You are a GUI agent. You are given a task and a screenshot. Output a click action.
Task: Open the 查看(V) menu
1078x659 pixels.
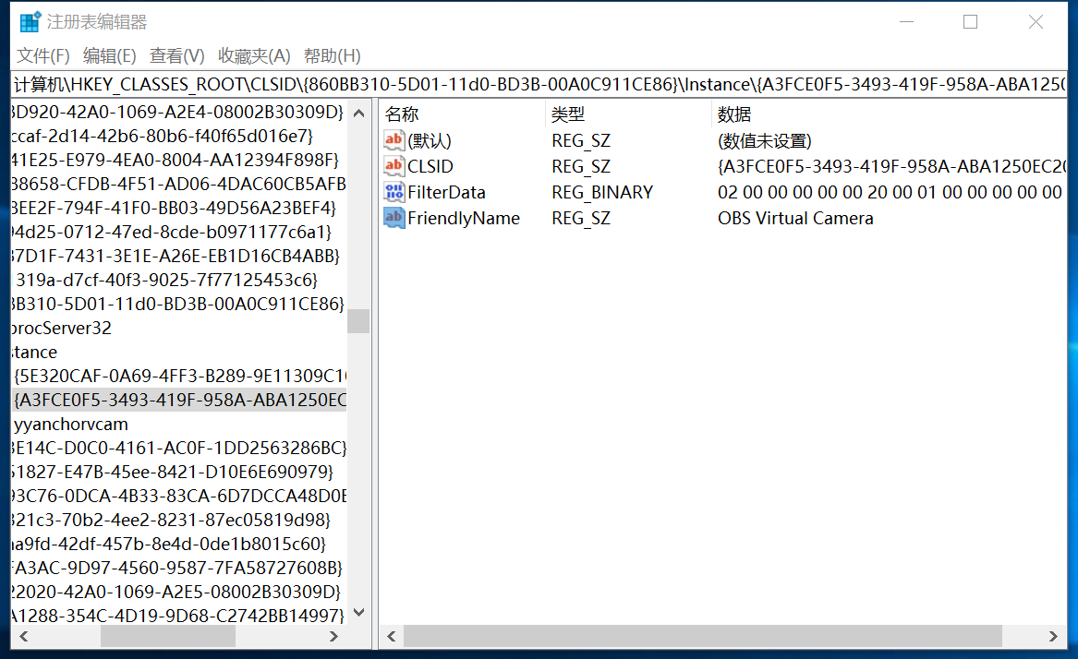[x=177, y=55]
